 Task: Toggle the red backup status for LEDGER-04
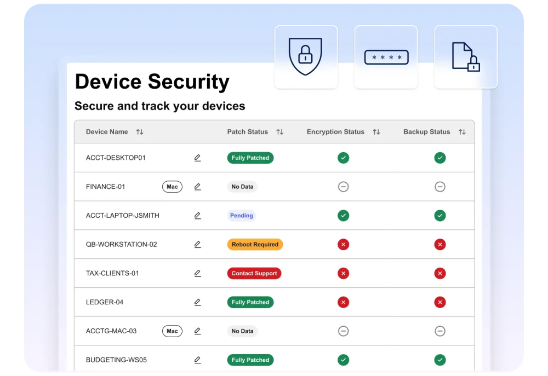[440, 302]
